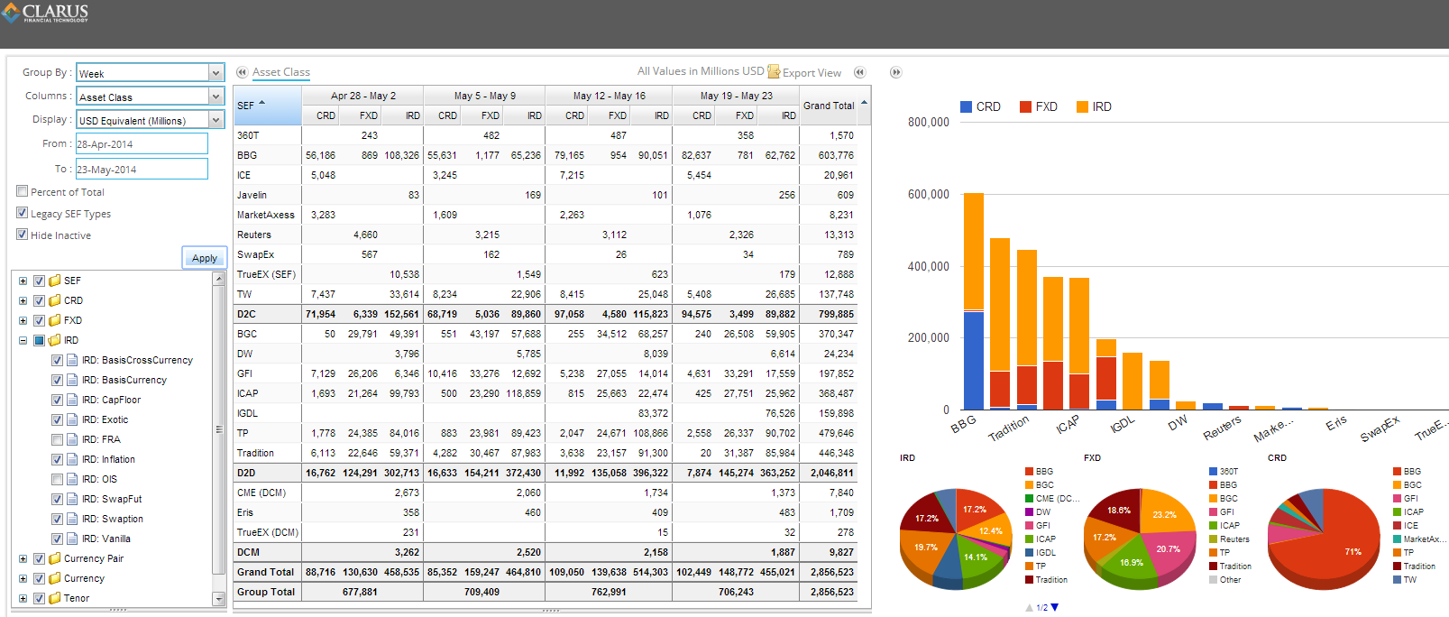1449x617 pixels.
Task: Collapse the panel using the arrow beside Asset Class
Action: (x=242, y=72)
